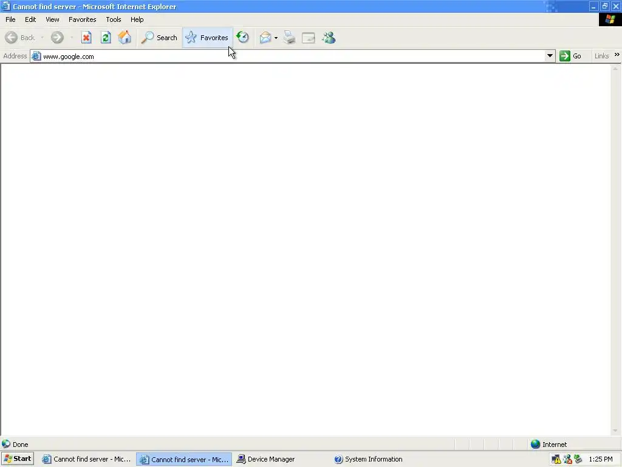Screen dimensions: 622x467
Task: Click the Print icon in the toolbar
Action: (290, 38)
